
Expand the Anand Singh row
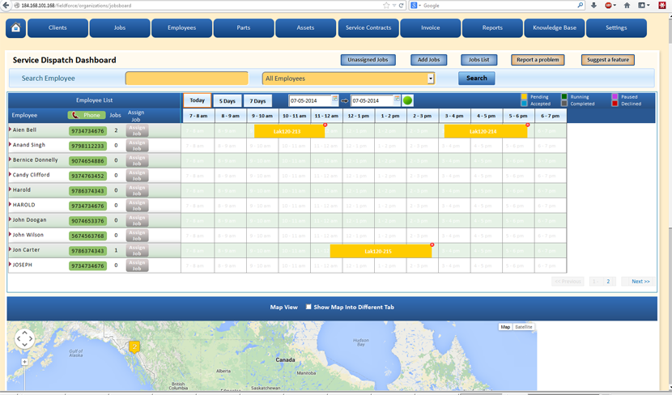point(10,144)
